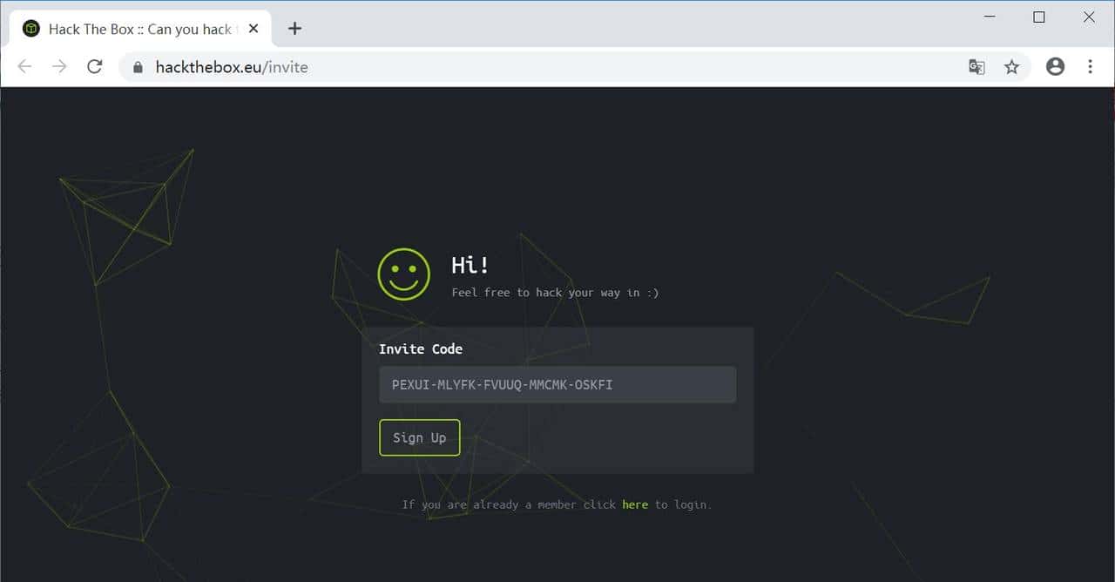Click the Hack The Box favicon on the tab
Screen dimensions: 1115x582
coord(30,28)
